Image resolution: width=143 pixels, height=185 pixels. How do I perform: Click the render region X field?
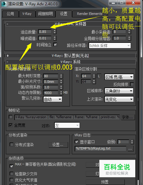[86, 76]
